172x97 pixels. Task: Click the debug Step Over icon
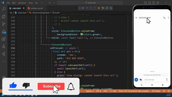87,8
